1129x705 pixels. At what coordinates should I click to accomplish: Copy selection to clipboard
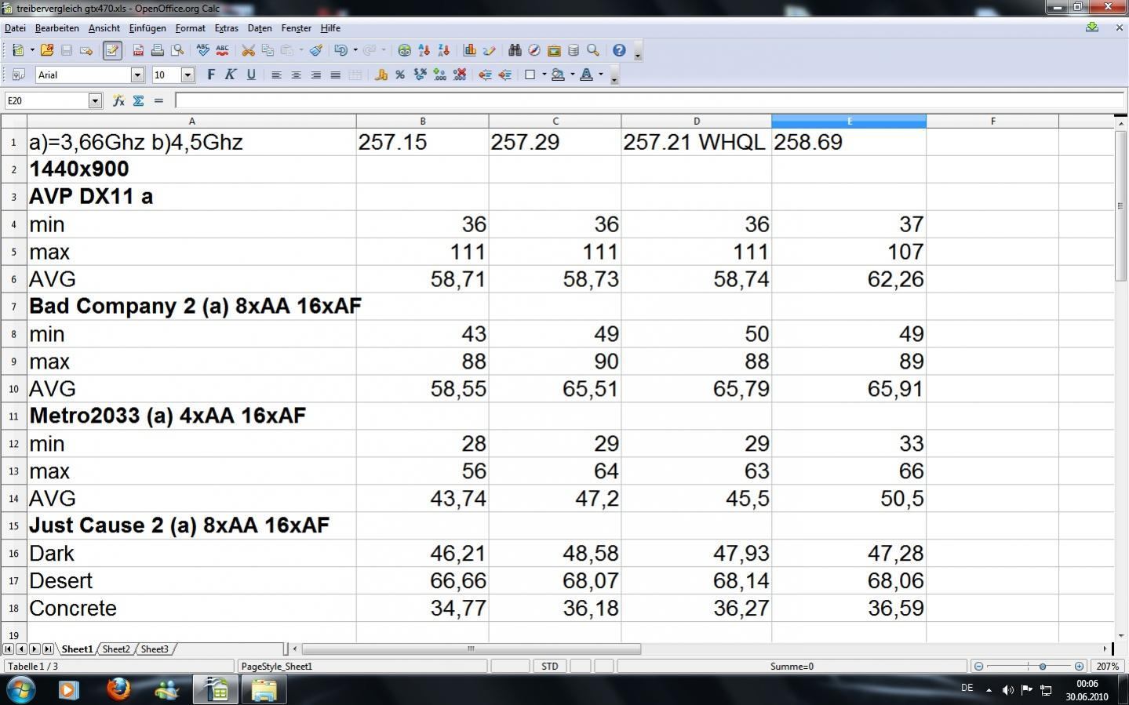click(x=268, y=50)
